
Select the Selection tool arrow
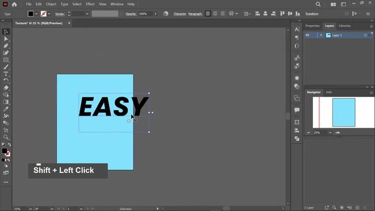(x=6, y=32)
